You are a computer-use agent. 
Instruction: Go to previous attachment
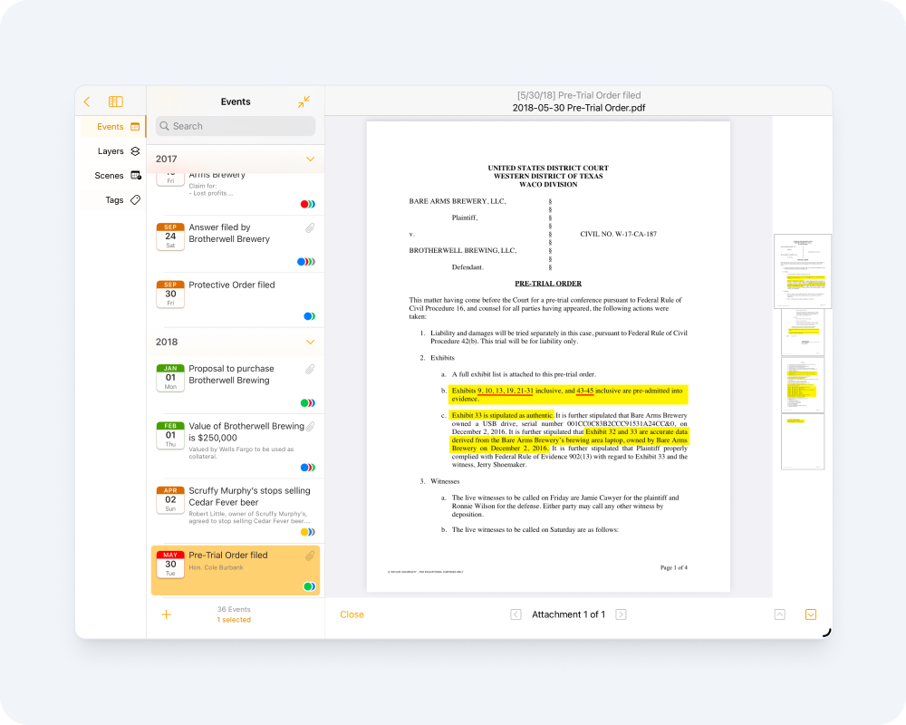516,614
